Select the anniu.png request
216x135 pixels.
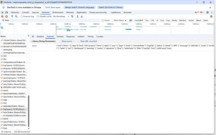[x=14, y=50]
